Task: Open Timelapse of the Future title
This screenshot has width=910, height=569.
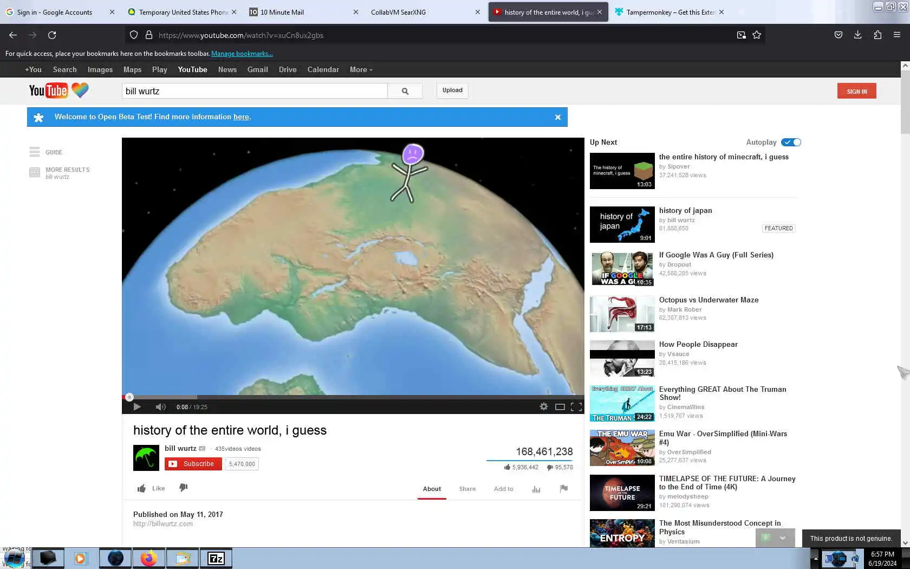Action: pyautogui.click(x=727, y=482)
